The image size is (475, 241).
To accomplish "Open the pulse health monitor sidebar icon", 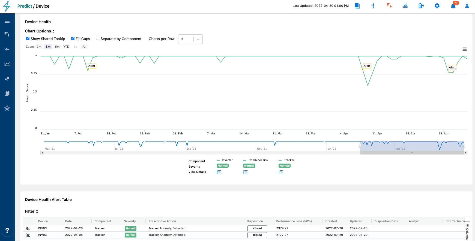I will click(7, 49).
